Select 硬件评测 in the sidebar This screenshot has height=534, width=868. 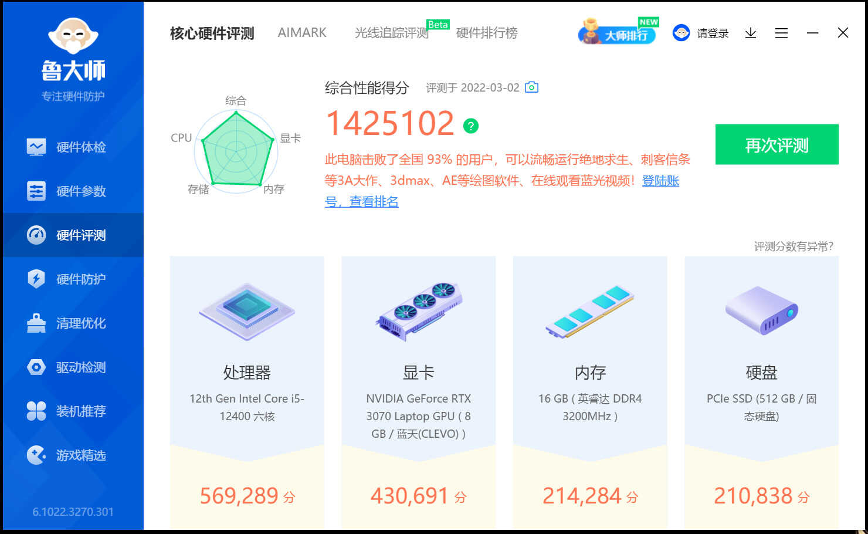click(73, 235)
